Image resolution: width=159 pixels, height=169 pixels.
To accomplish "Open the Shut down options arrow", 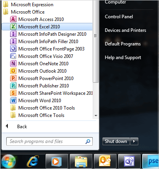I will (x=134, y=141).
